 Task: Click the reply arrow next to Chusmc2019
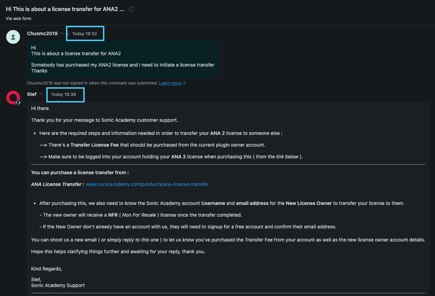pyautogui.click(x=62, y=33)
